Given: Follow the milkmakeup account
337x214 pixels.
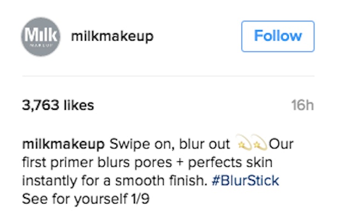Looking at the screenshot, I should click(278, 36).
